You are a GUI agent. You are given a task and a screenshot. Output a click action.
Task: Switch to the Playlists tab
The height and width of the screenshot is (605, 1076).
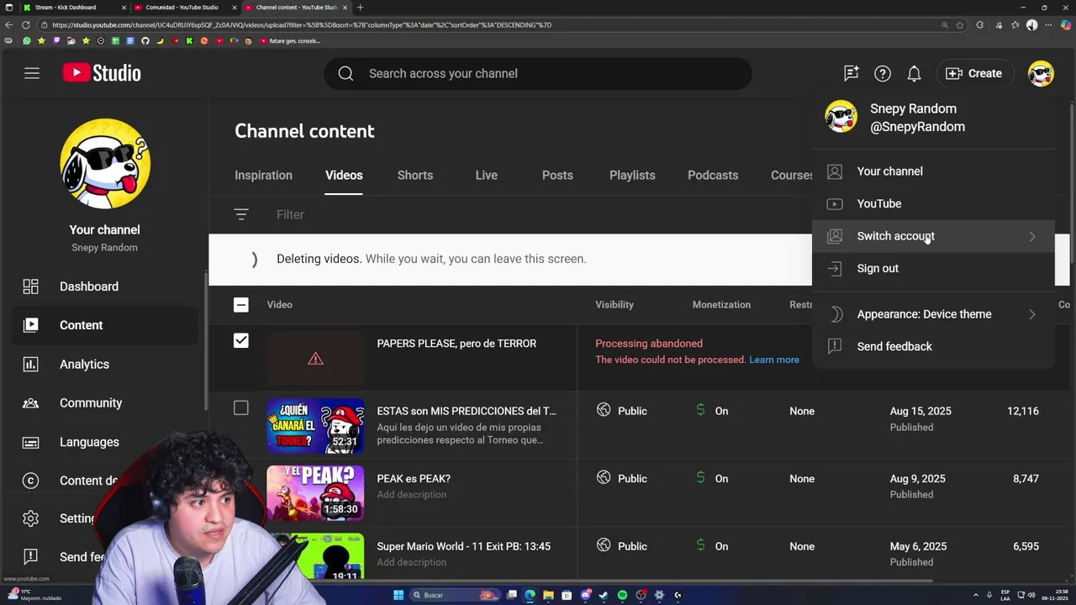click(632, 175)
